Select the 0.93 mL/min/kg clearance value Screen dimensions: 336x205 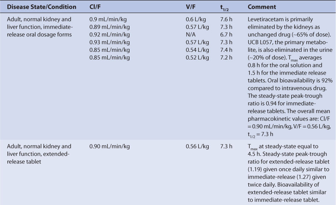click(109, 42)
